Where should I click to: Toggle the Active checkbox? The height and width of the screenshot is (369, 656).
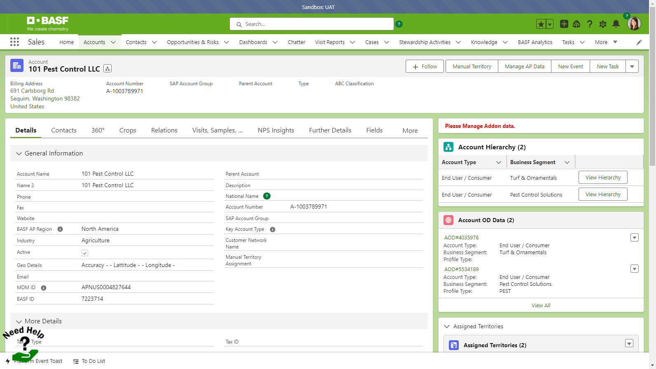(x=85, y=253)
